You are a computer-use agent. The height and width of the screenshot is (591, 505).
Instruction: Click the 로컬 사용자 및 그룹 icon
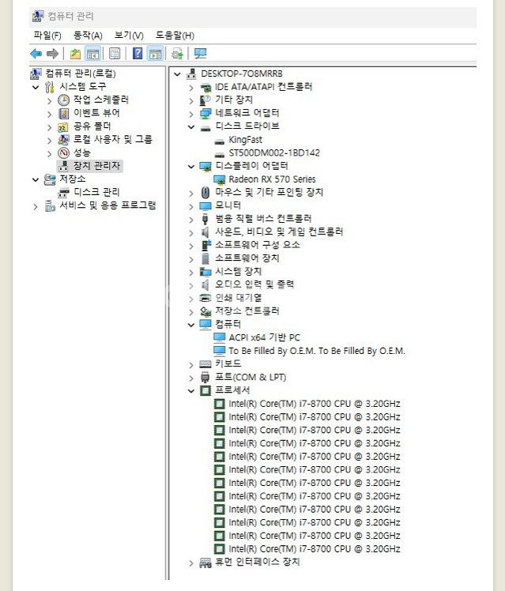[63, 140]
